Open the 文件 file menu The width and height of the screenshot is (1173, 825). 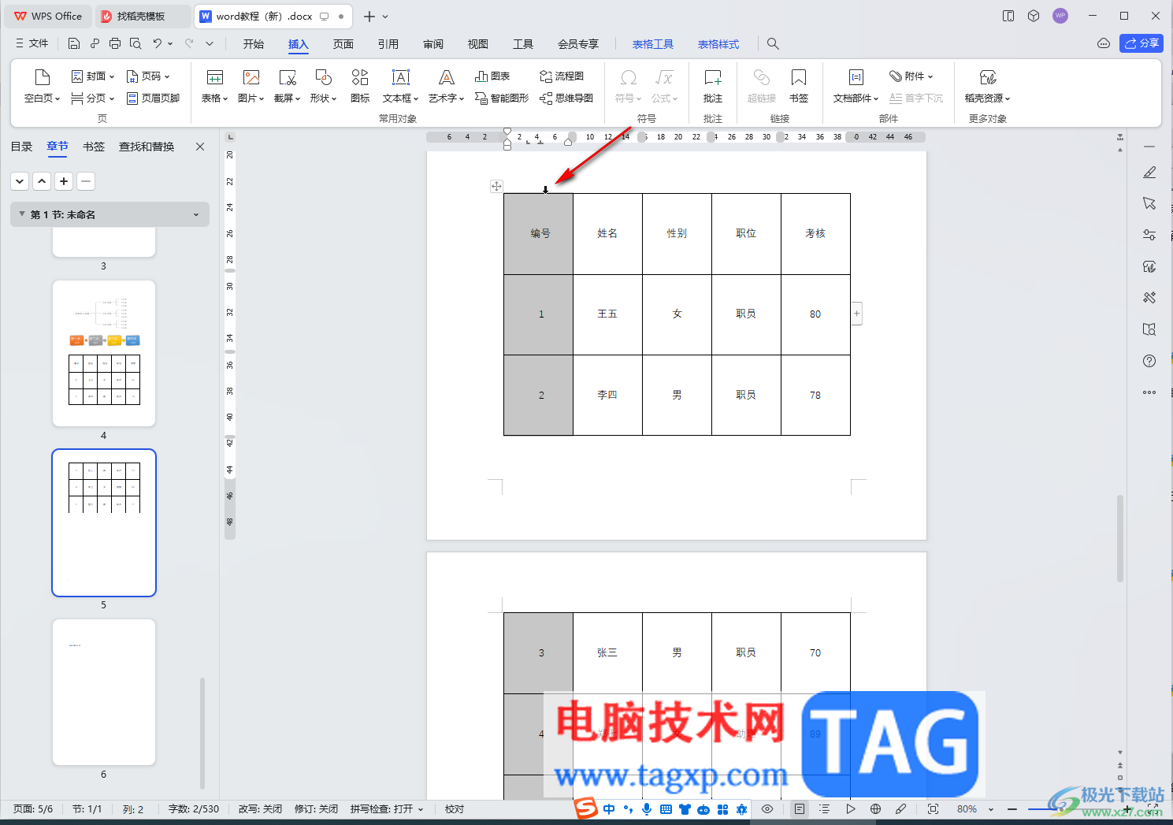click(x=32, y=43)
